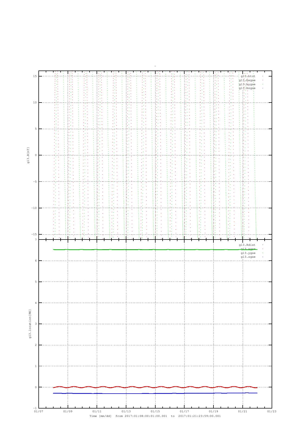306x434 pixels.
Task: Click the 7 tick on the location axis
Action: pos(36,240)
